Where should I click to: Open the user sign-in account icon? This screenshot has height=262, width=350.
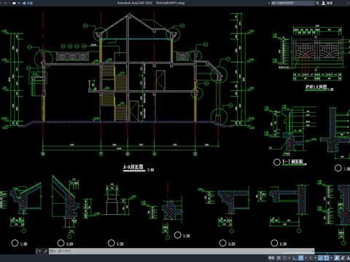coord(324,3)
